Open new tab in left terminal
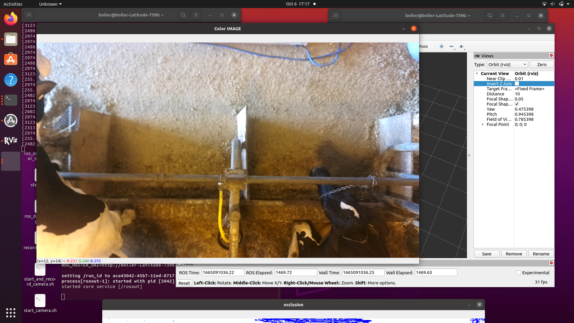This screenshot has width=574, height=323. click(29, 15)
